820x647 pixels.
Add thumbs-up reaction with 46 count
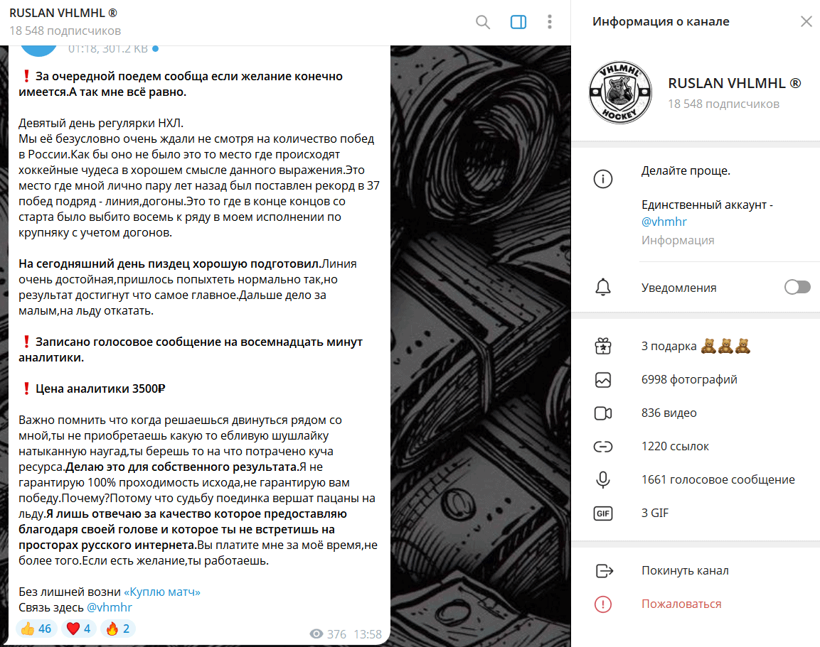(36, 629)
